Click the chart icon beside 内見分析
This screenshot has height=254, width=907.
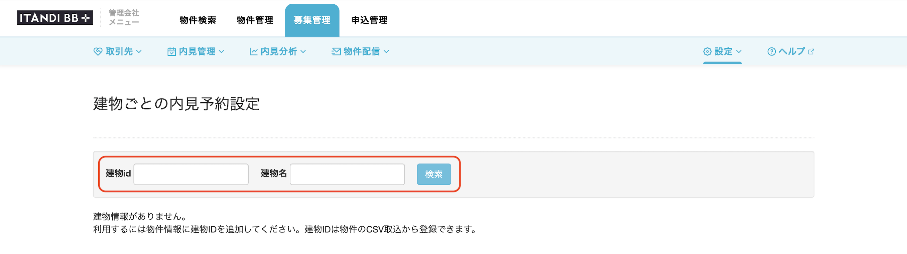254,52
